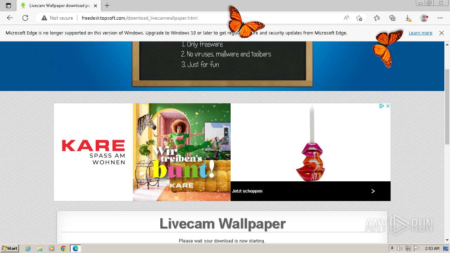
Task: Click the Wir treiben's bunt ad image
Action: click(182, 152)
